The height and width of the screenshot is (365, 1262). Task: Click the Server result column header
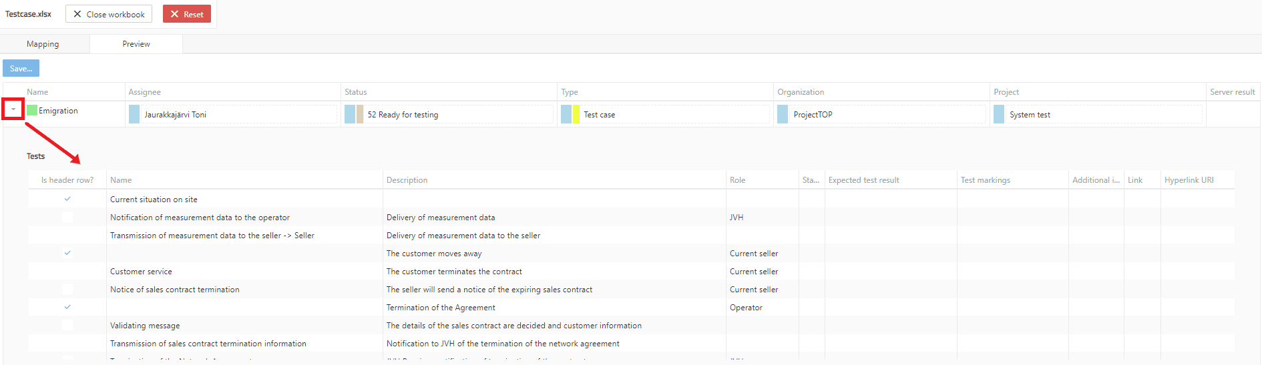click(x=1233, y=92)
